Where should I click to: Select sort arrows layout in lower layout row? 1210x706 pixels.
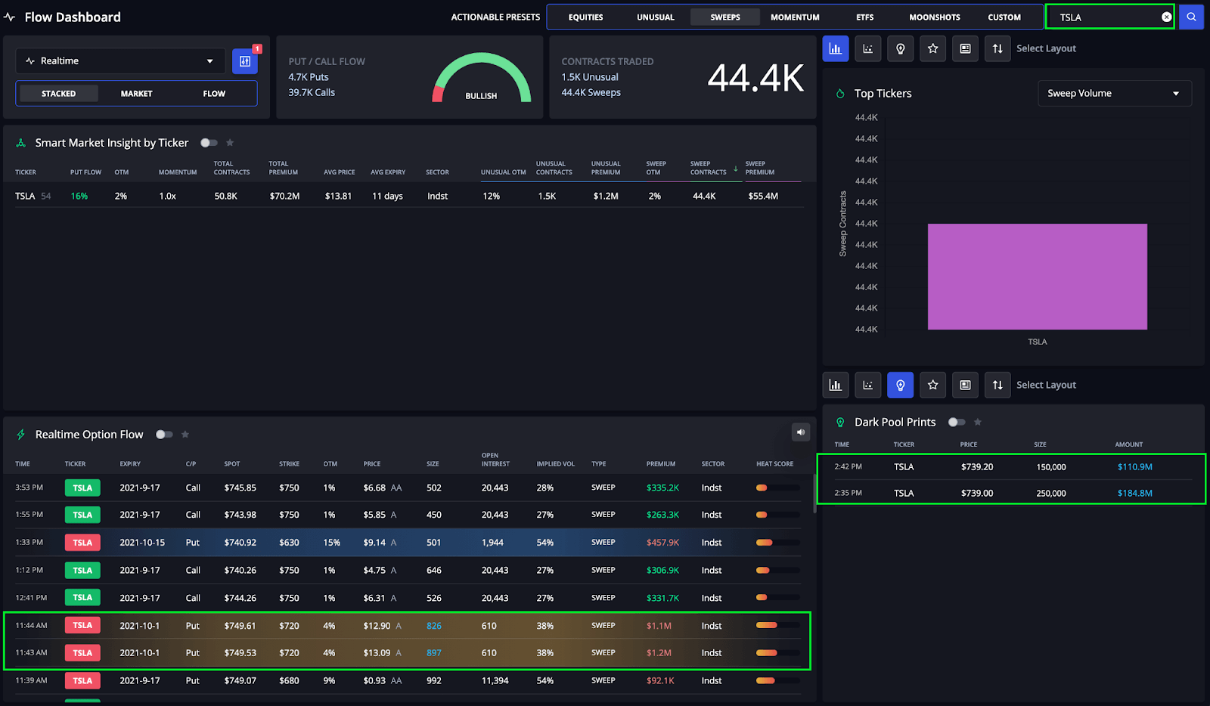(998, 385)
